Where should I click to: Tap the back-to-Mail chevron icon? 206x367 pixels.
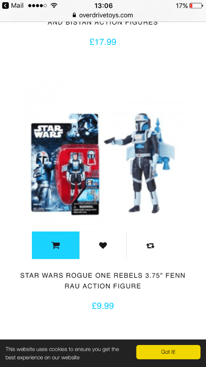click(x=5, y=6)
